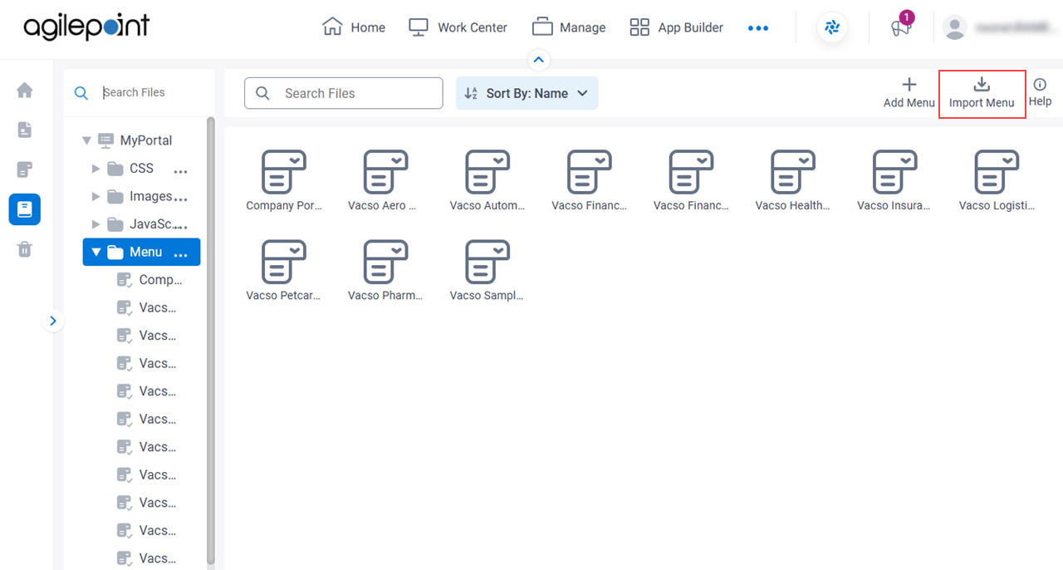Expand the Images folder
The width and height of the screenshot is (1063, 570).
(x=96, y=197)
